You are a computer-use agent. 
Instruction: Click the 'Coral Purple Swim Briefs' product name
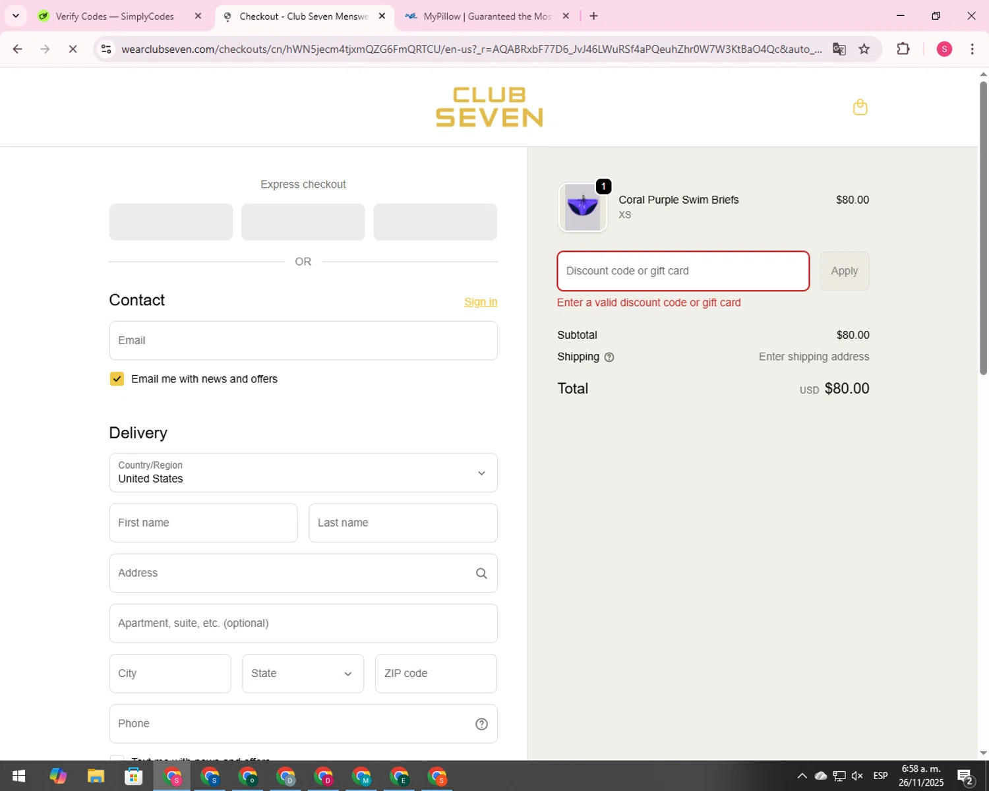click(x=678, y=200)
